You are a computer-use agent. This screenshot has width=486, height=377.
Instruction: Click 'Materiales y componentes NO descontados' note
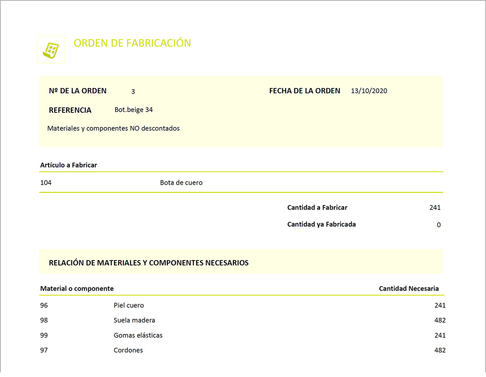114,129
